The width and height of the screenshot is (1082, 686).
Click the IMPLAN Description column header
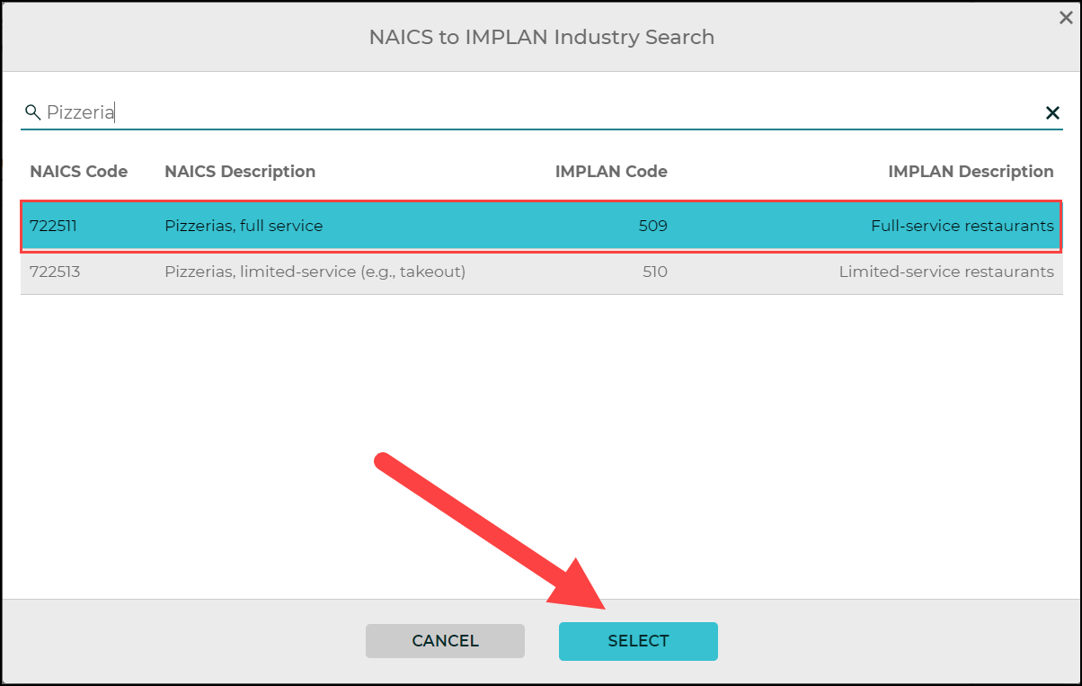coord(971,172)
